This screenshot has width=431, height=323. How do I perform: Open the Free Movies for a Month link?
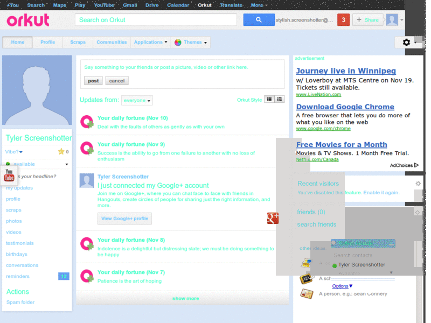pos(342,144)
